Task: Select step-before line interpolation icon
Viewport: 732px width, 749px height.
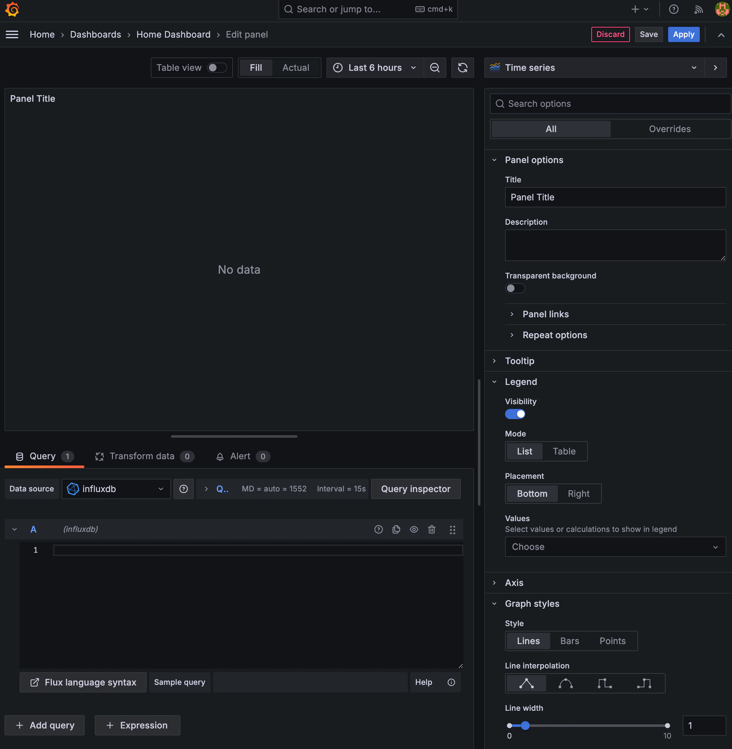Action: tap(605, 683)
